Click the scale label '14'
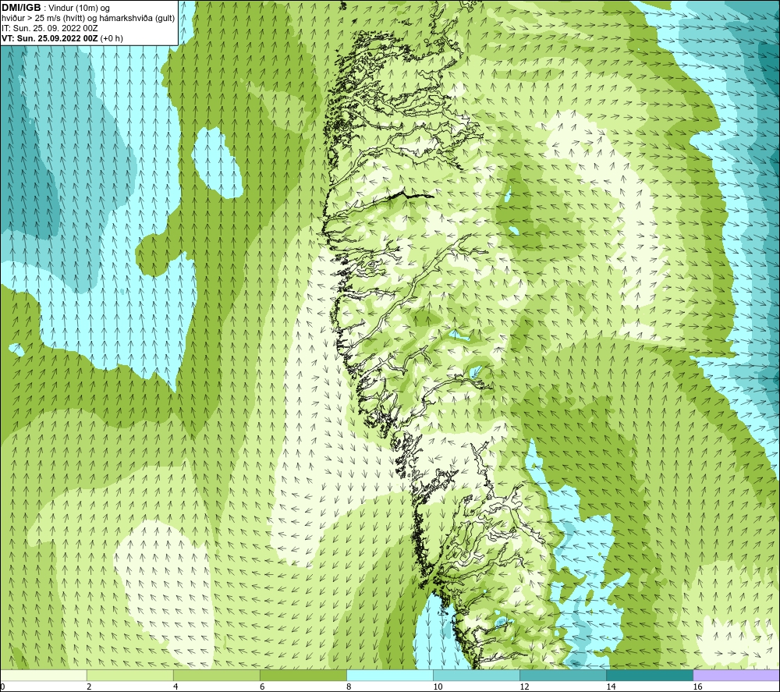780x692 pixels. (x=611, y=687)
